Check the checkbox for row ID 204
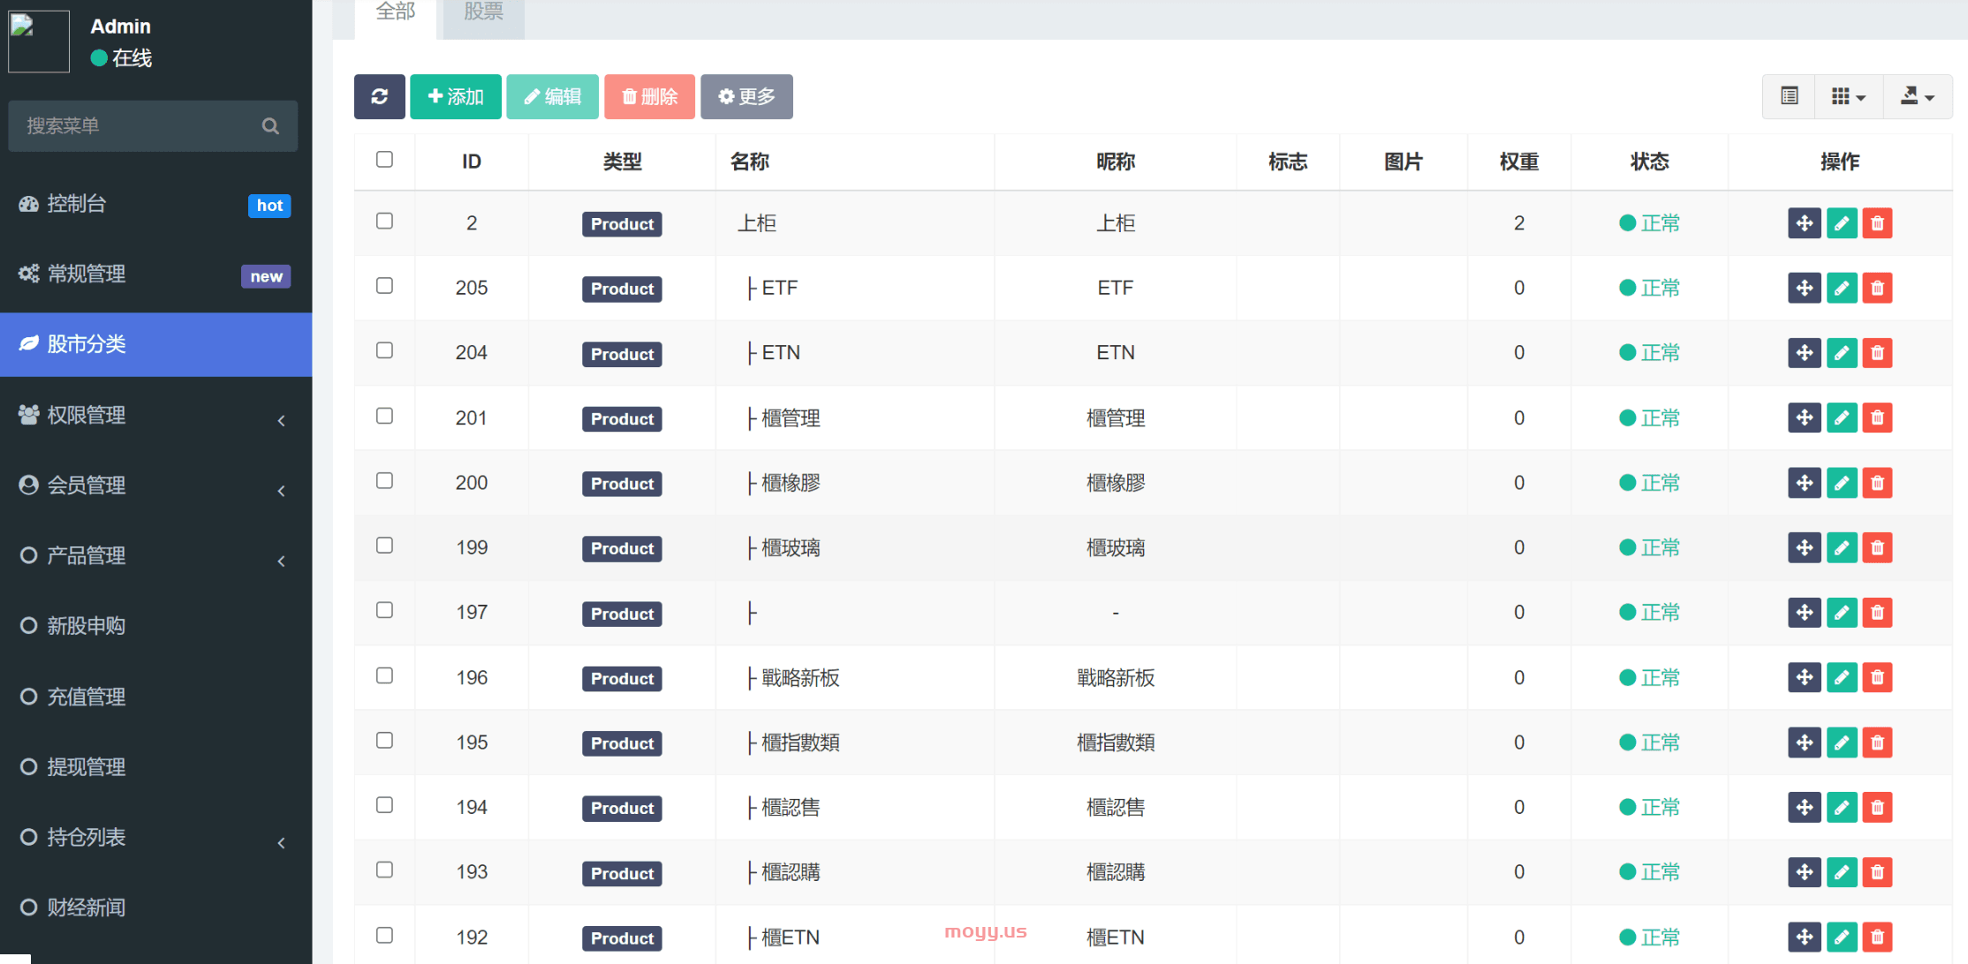Viewport: 1968px width, 964px height. pyautogui.click(x=384, y=350)
